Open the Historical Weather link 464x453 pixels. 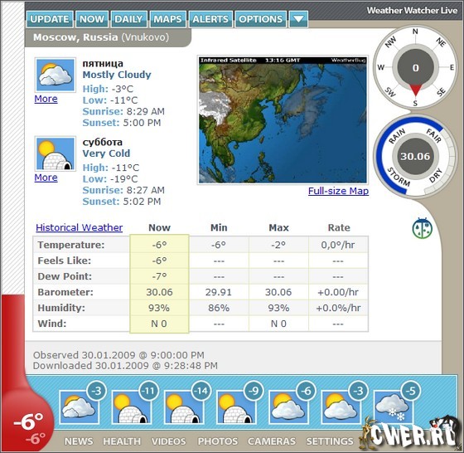79,227
